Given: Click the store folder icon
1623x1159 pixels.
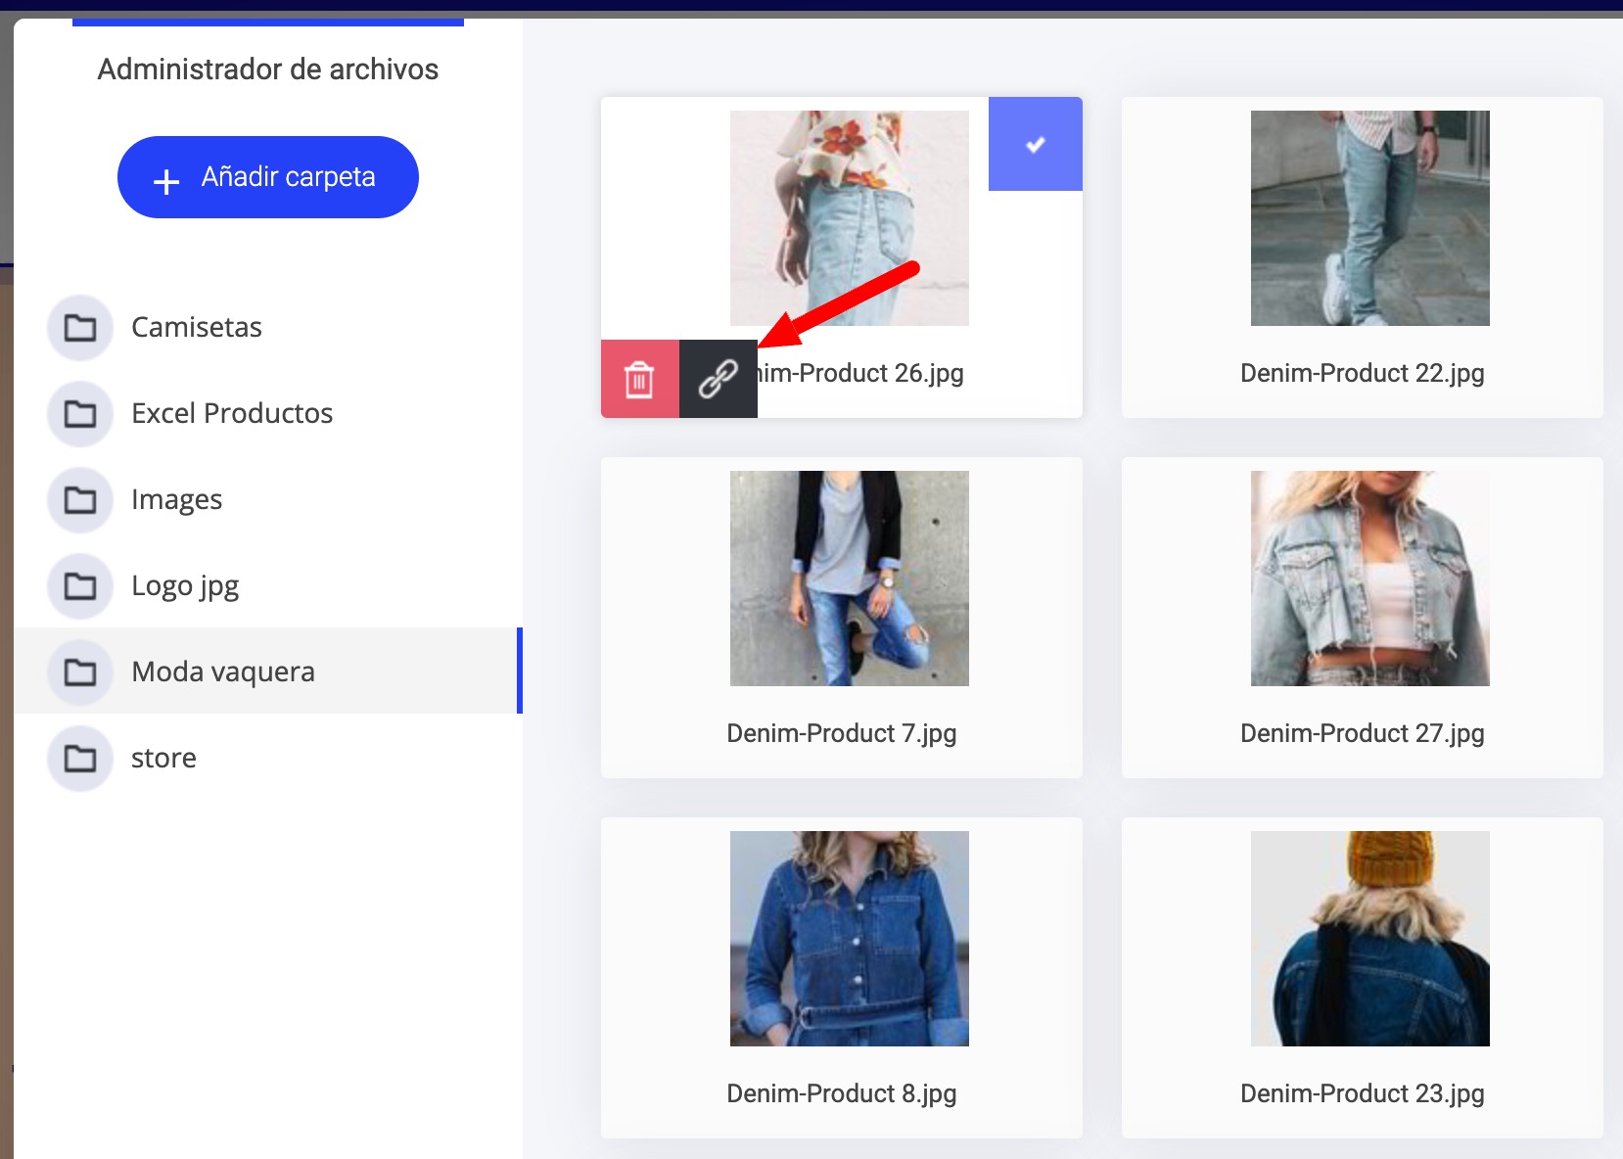Looking at the screenshot, I should click(80, 758).
